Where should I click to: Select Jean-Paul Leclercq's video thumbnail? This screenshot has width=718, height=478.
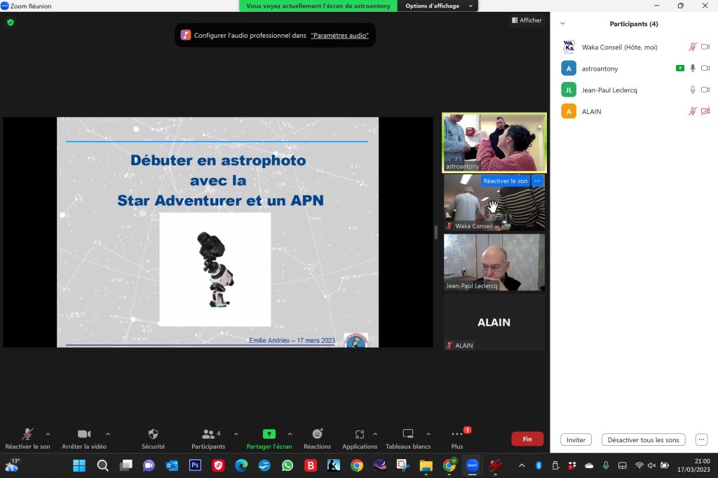click(x=494, y=262)
